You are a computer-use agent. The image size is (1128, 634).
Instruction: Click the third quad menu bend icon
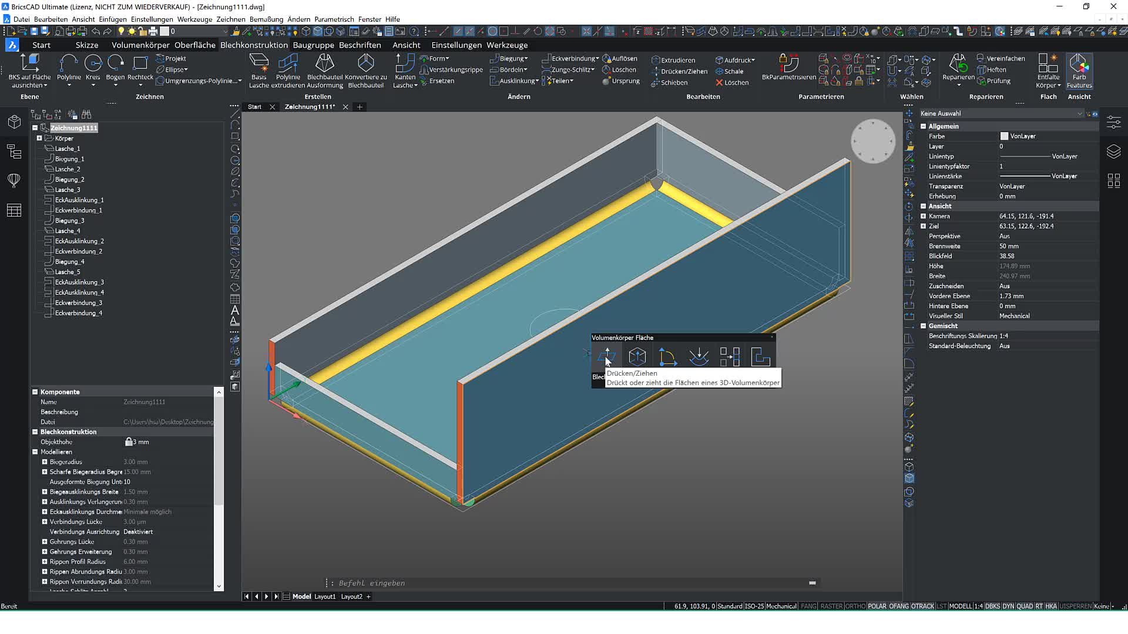(x=668, y=356)
